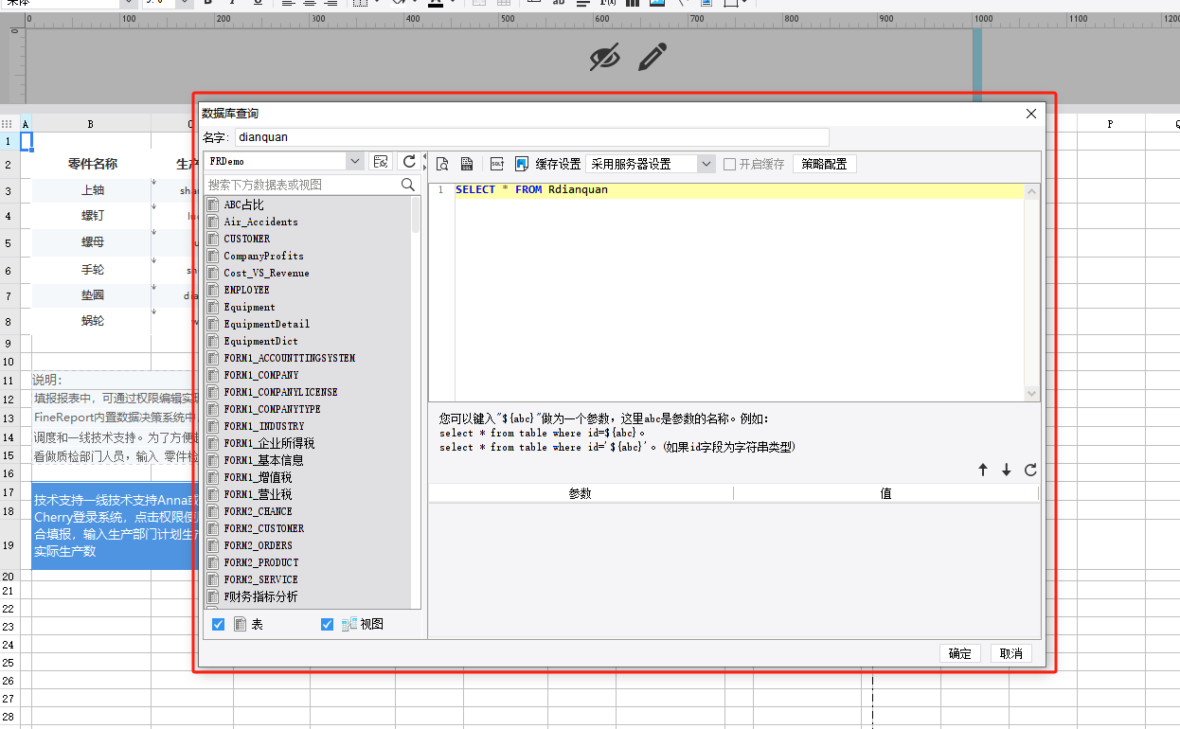Select the FORM2_CHANCE table
The width and height of the screenshot is (1180, 729).
coord(258,511)
